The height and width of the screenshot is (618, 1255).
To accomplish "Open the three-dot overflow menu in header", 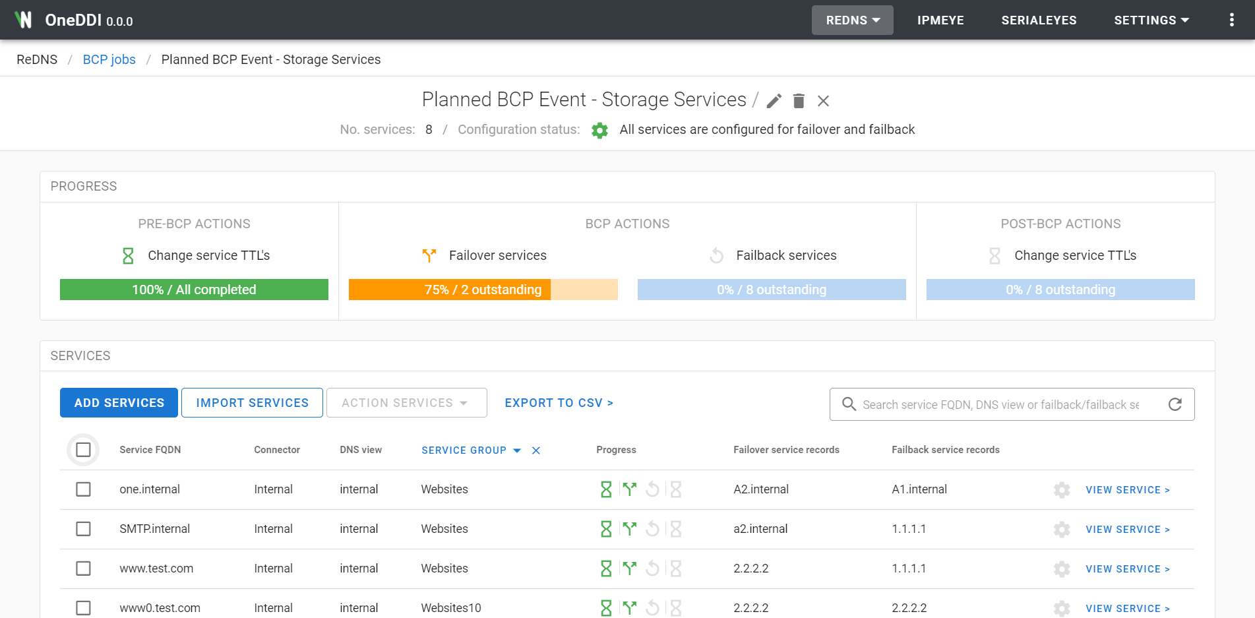I will tap(1231, 20).
